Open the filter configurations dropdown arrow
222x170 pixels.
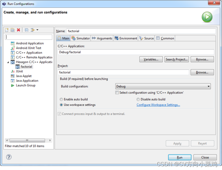pyautogui.click(x=37, y=30)
